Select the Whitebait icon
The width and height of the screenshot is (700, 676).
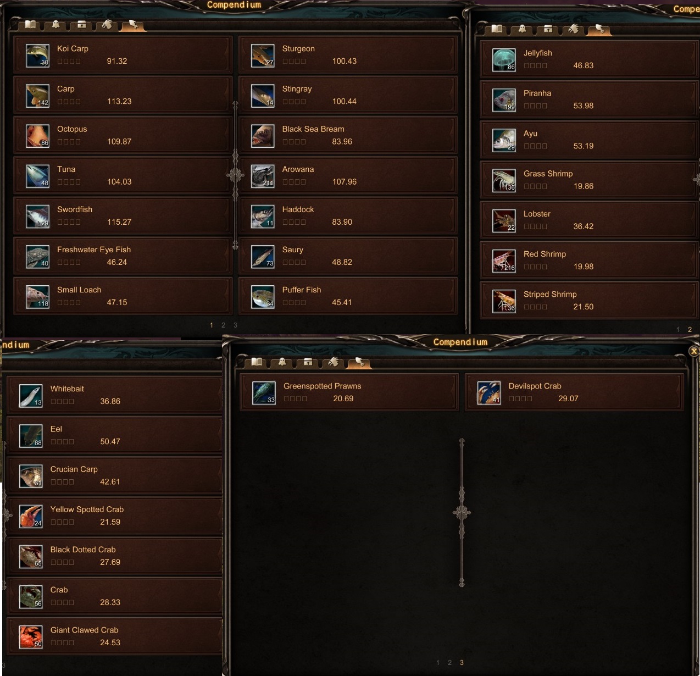[x=31, y=396]
